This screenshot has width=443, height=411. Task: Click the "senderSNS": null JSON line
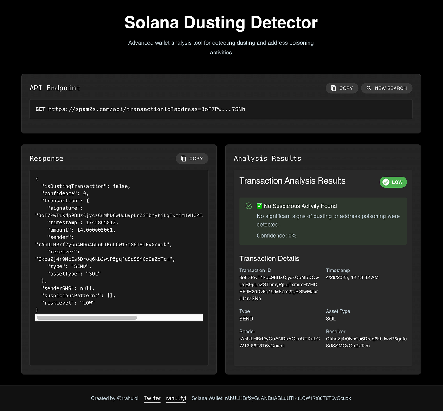pyautogui.click(x=68, y=288)
